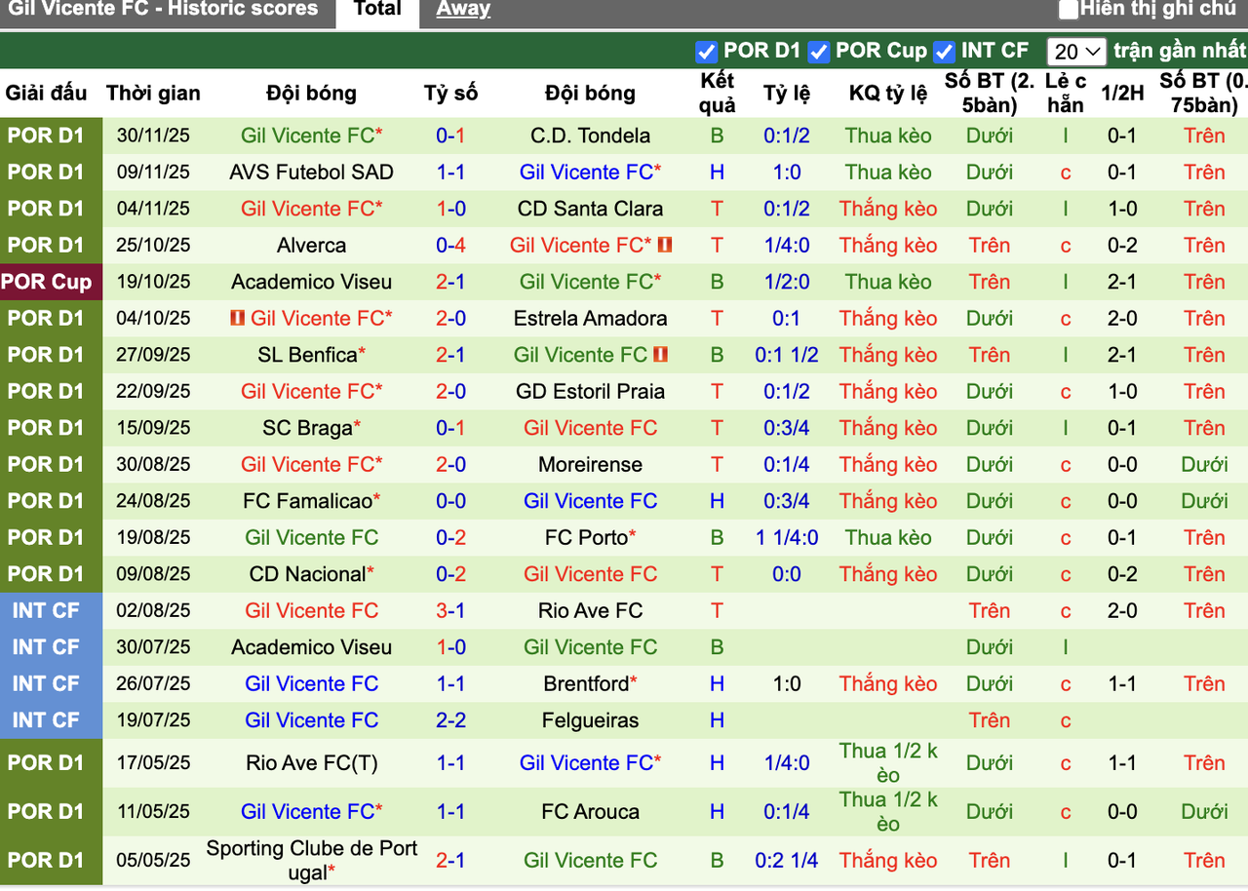Viewport: 1248px width, 891px height.
Task: Click the 0-4 score in Alverca row
Action: [450, 246]
